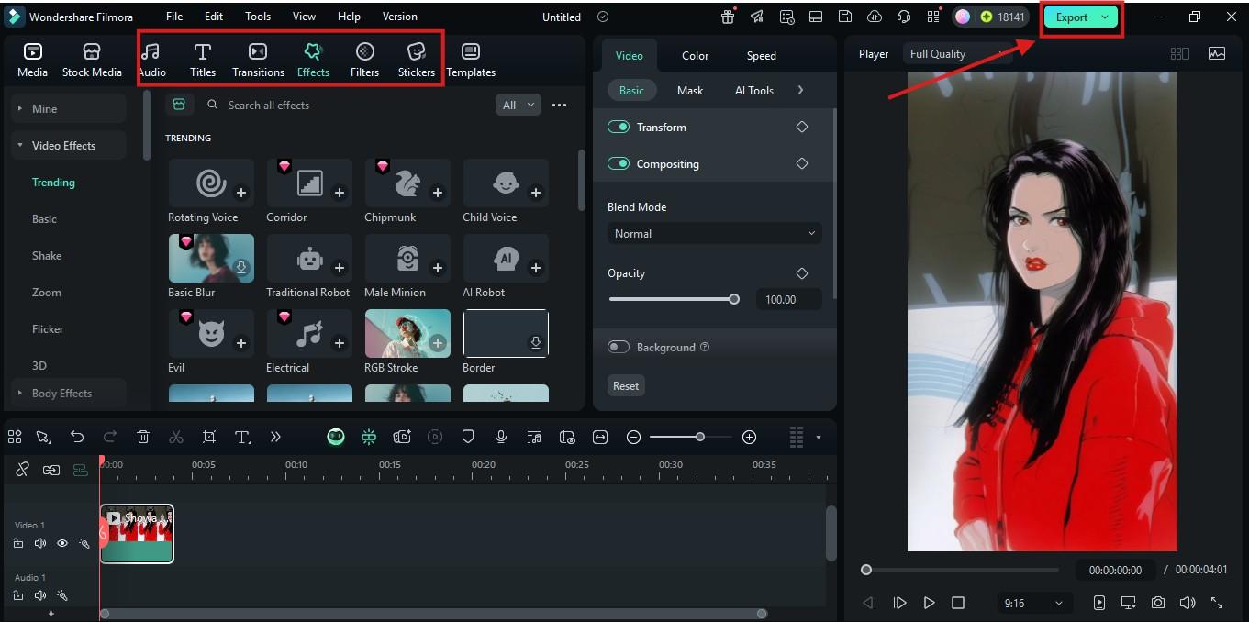
Task: Add the Rotating Voice effect
Action: click(241, 193)
